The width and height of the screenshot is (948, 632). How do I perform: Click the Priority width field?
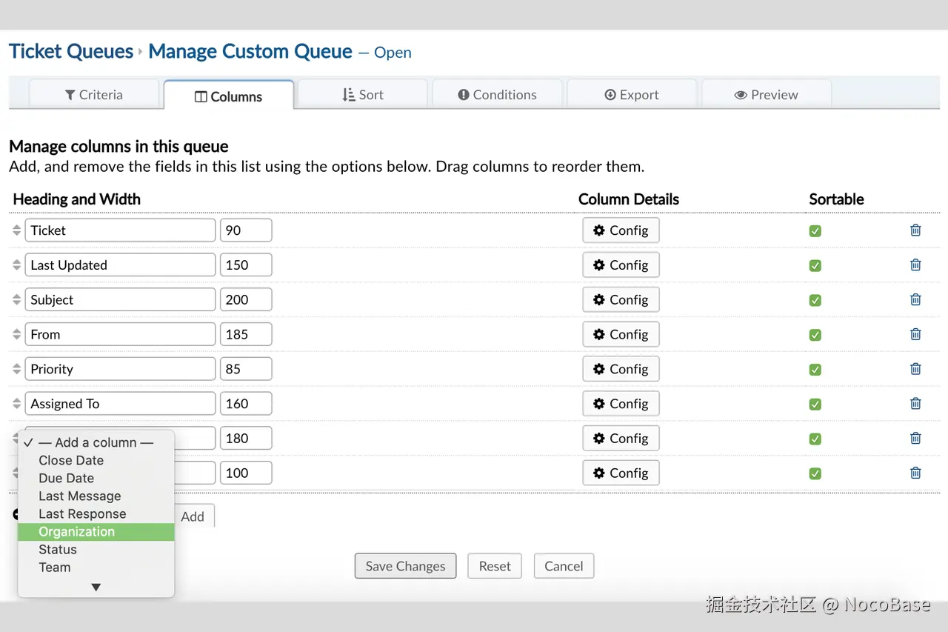pyautogui.click(x=246, y=369)
